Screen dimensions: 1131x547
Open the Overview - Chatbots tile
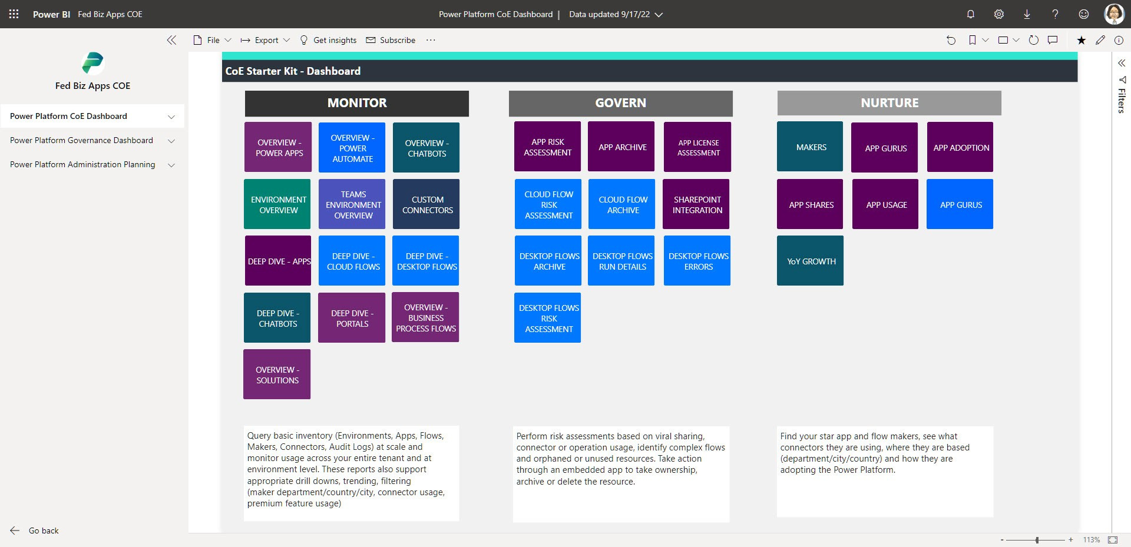(x=426, y=147)
